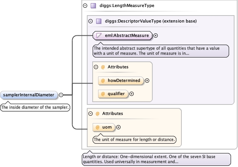Collapse diggs:DescriptorValueType extension base section
Image resolution: width=238 pixels, height=167 pixels.
coord(90,21)
